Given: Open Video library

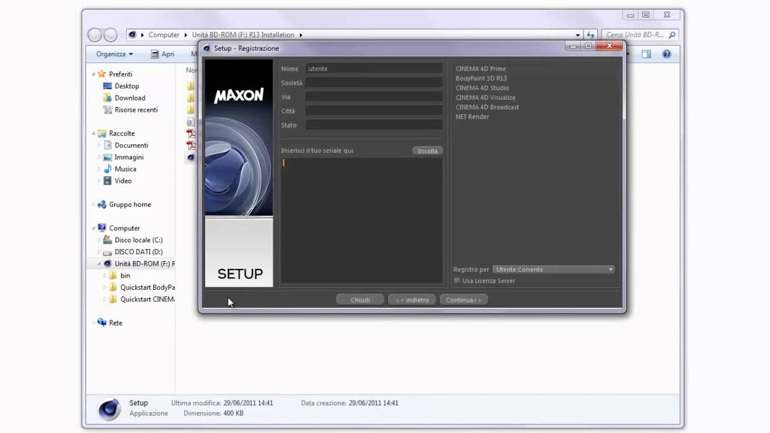Looking at the screenshot, I should coord(123,181).
